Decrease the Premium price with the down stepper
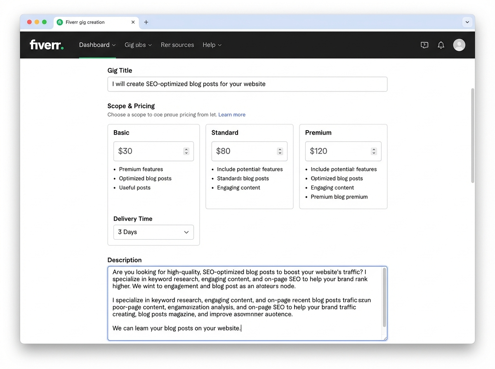Viewport: 495px width, 369px height. (374, 153)
